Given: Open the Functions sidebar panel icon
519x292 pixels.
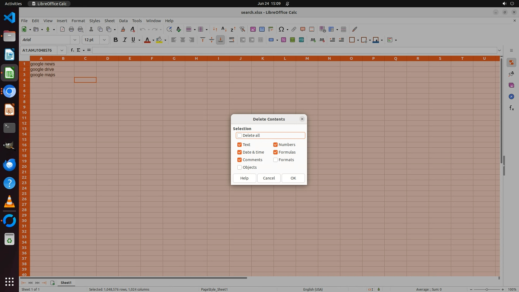Looking at the screenshot, I should (511, 108).
